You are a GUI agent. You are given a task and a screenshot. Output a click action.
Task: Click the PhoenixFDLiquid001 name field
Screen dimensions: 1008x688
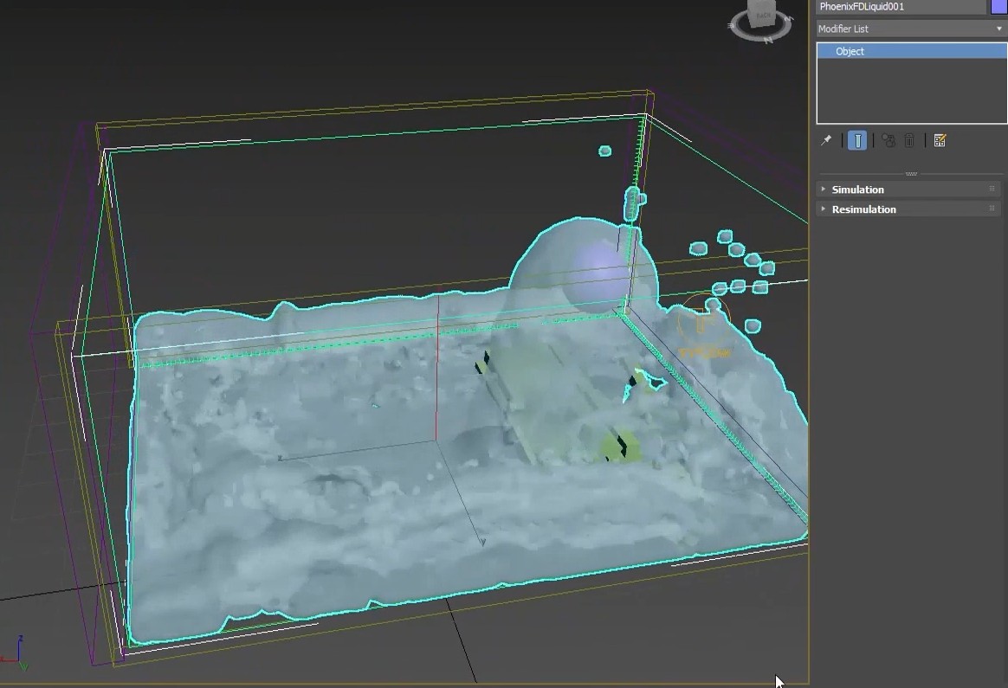tap(901, 7)
